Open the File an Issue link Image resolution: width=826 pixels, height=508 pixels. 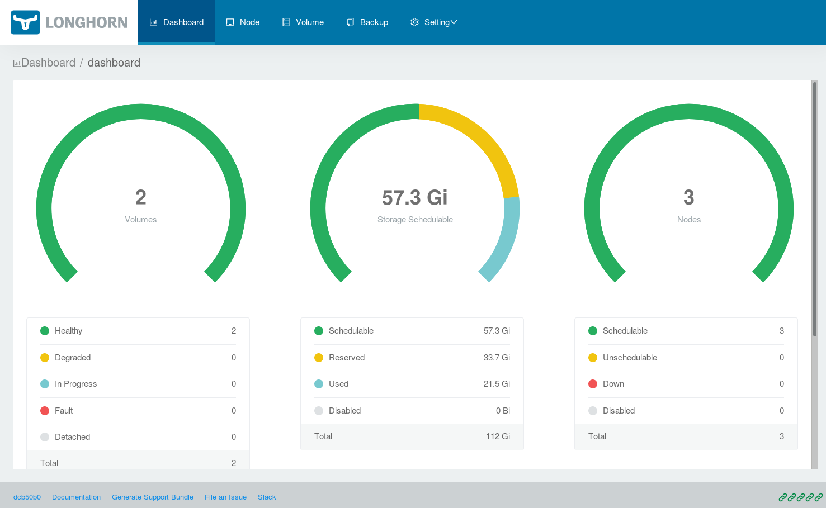[x=225, y=497]
